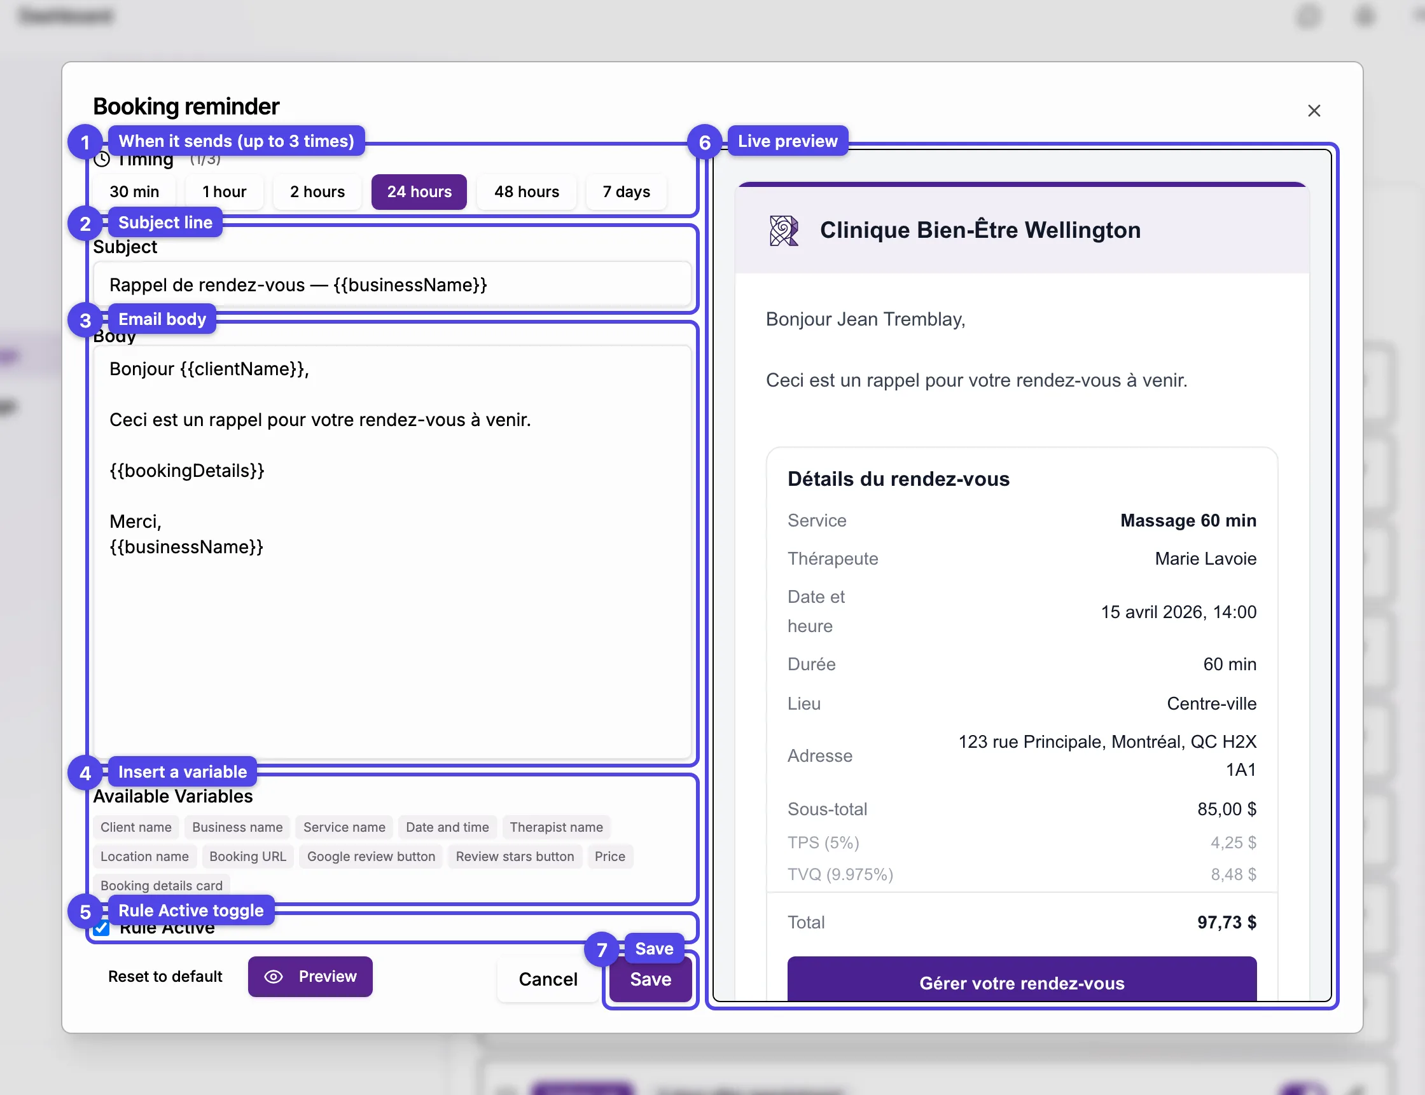Click the '97,73 $' total amount
1425x1095 pixels.
1227,922
